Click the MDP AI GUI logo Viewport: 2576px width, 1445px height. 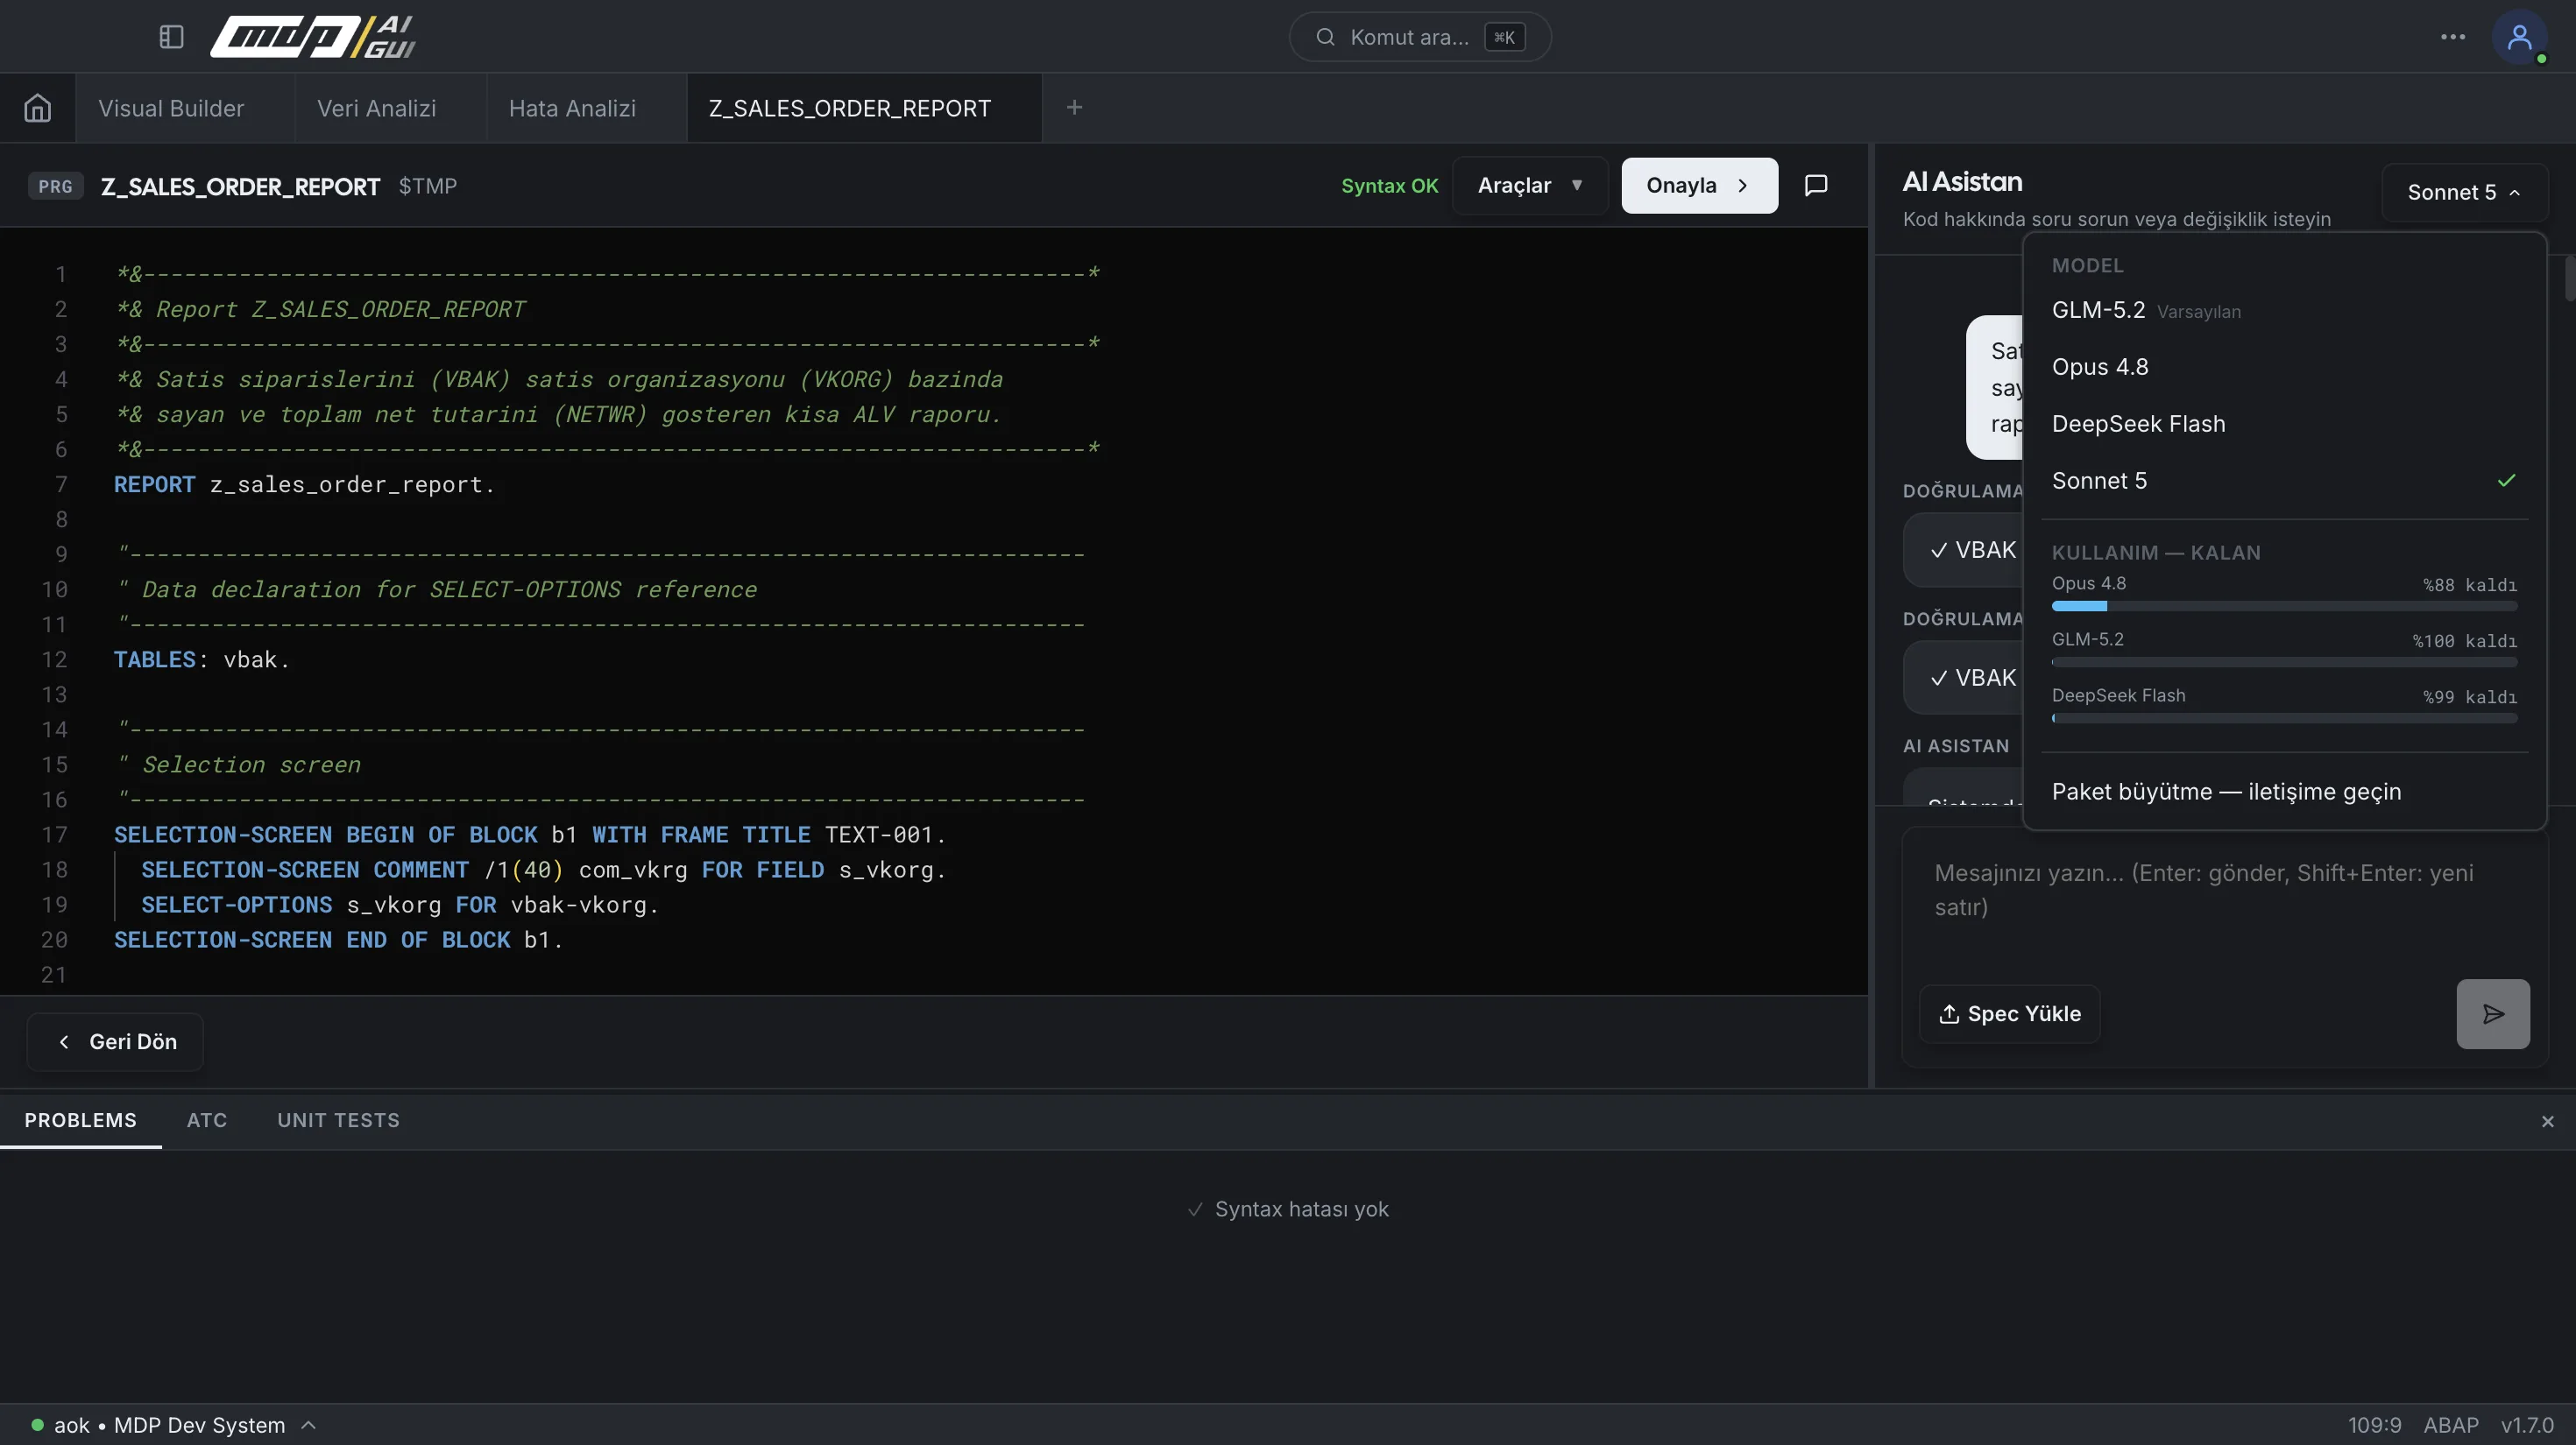[313, 37]
